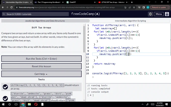Image resolution: width=171 pixels, height=107 pixels.
Task: Click the pen/ink tray icon
Action: [147, 104]
